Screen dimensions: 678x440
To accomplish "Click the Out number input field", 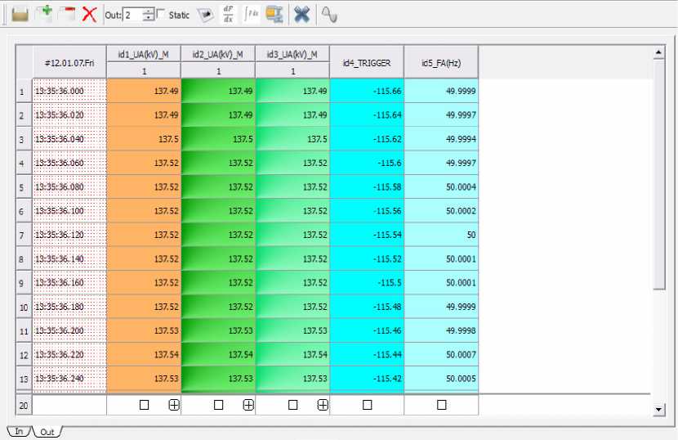I will tap(133, 15).
